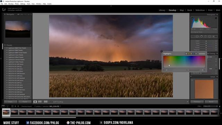Viewport: 222px width, 125px height.
Task: Switch to Print module
Action: pos(210,10)
